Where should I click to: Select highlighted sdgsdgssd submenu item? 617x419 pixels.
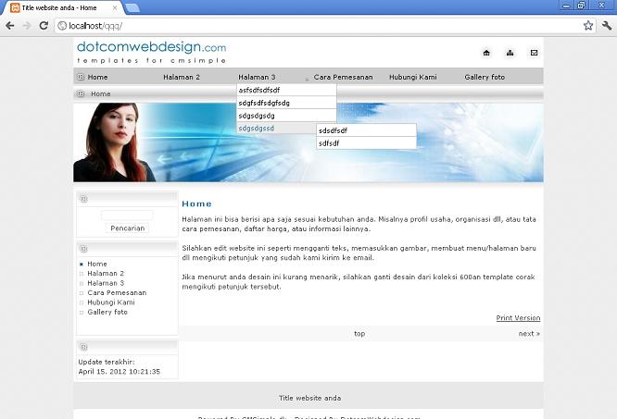pos(277,129)
